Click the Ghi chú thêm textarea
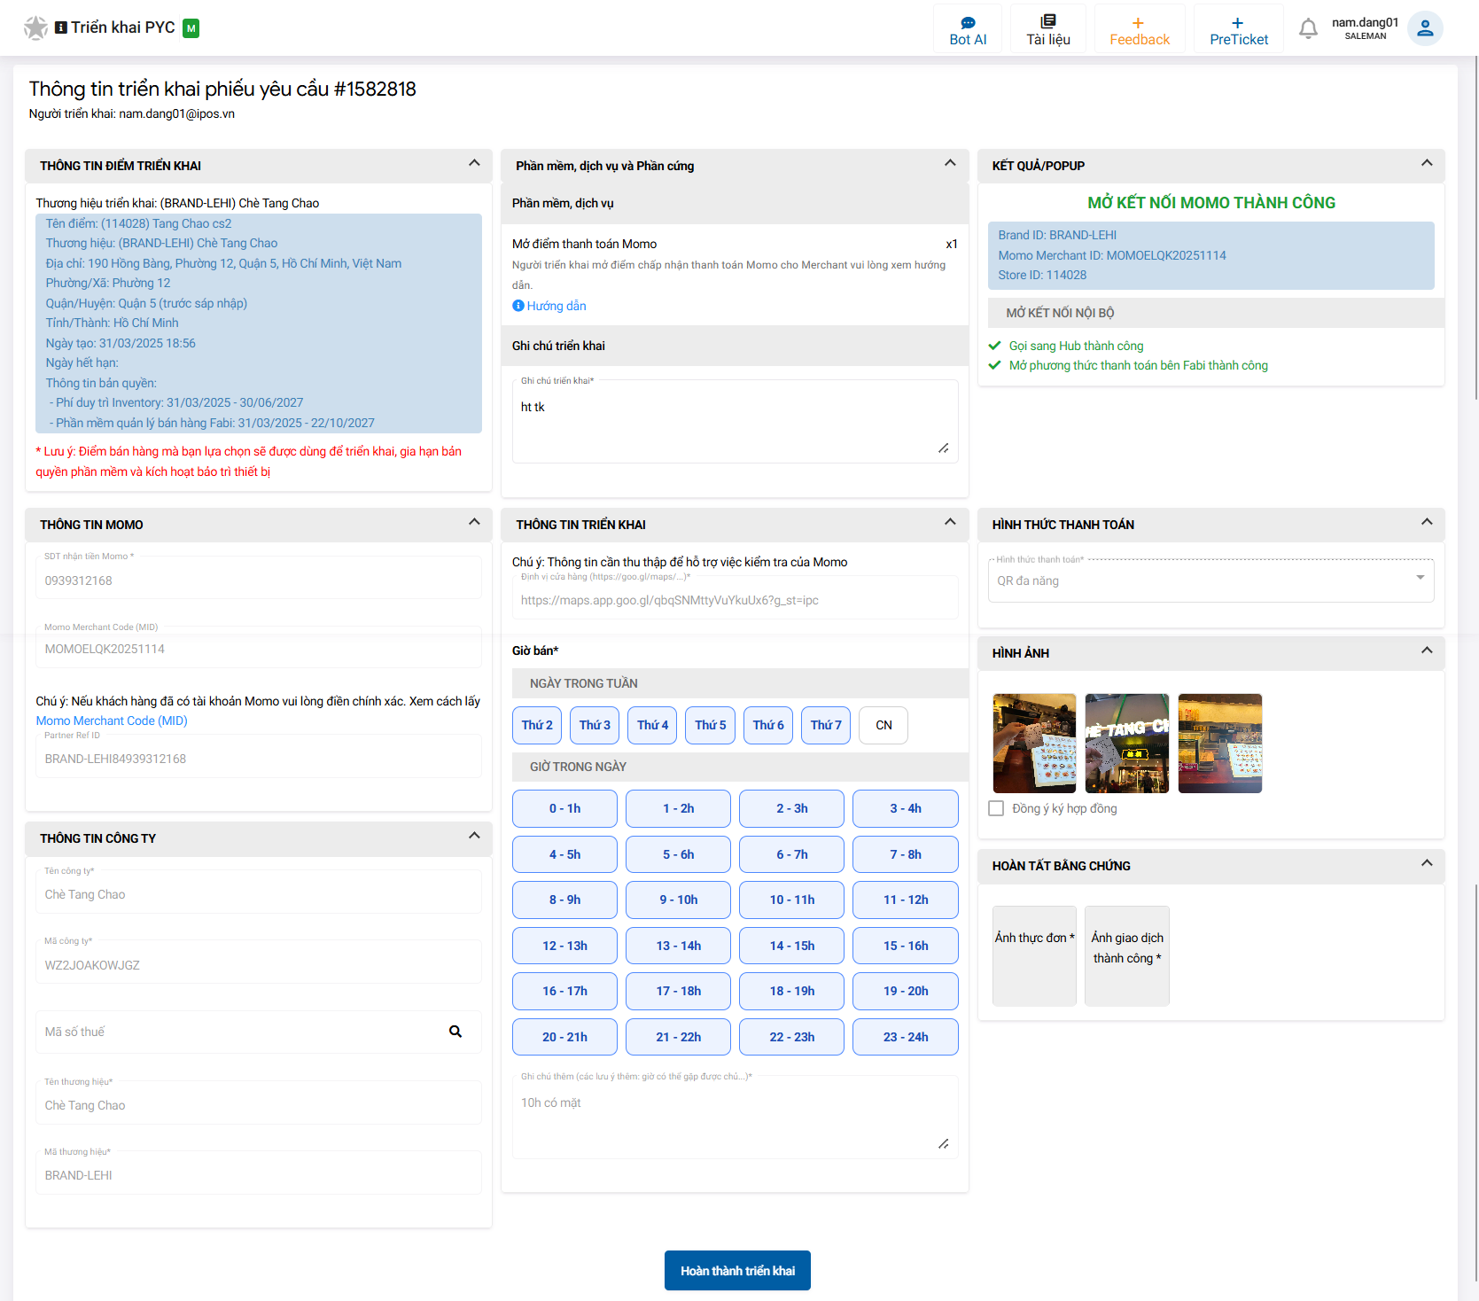The height and width of the screenshot is (1301, 1479). 736,1118
